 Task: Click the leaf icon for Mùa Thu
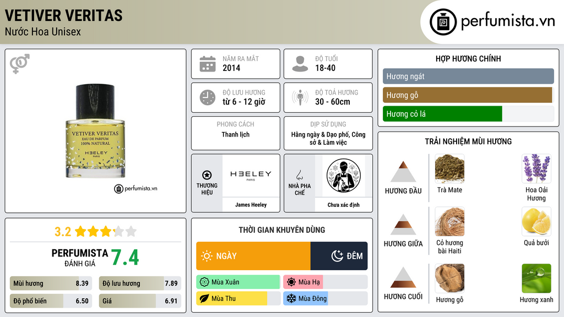[204, 299]
